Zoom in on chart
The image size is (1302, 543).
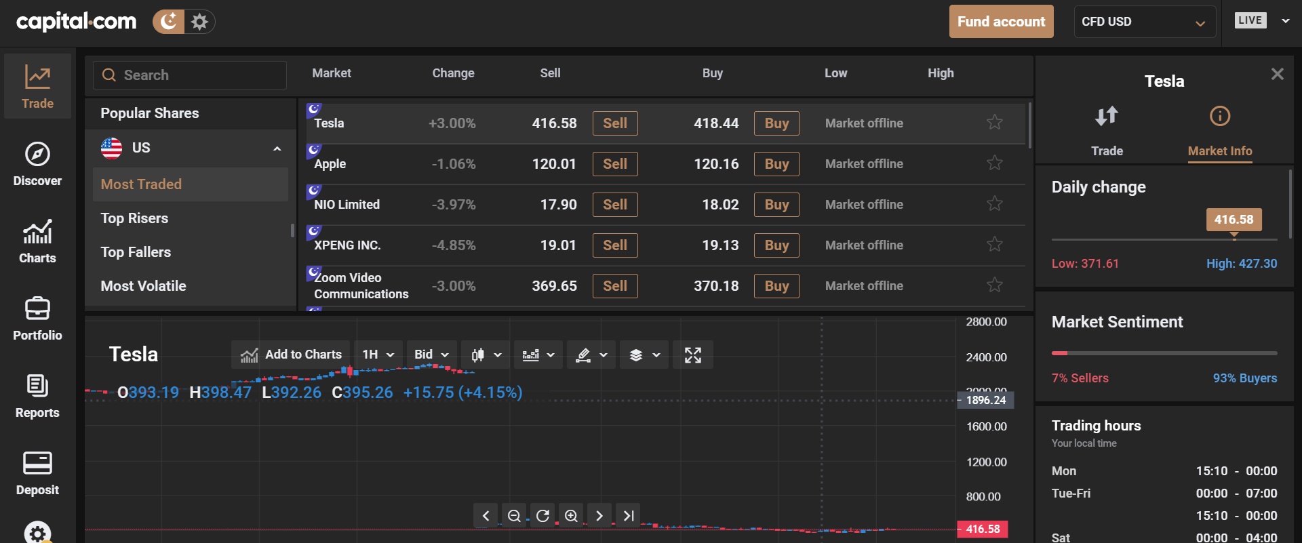[x=571, y=516]
